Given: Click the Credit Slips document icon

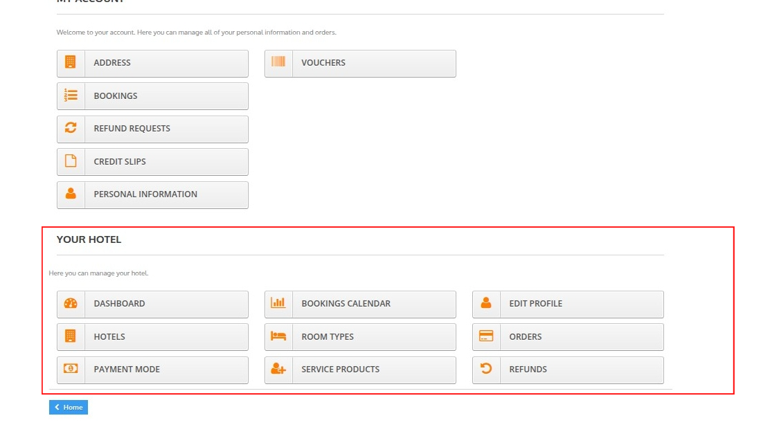Looking at the screenshot, I should point(71,161).
